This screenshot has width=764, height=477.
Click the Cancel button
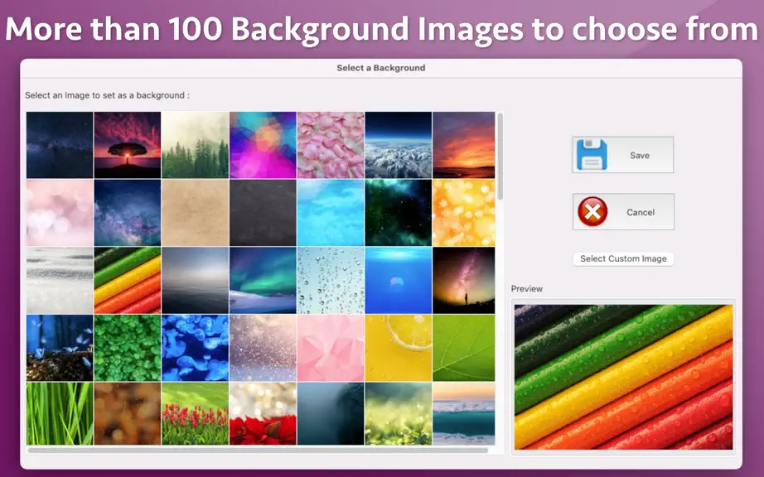[x=623, y=212]
